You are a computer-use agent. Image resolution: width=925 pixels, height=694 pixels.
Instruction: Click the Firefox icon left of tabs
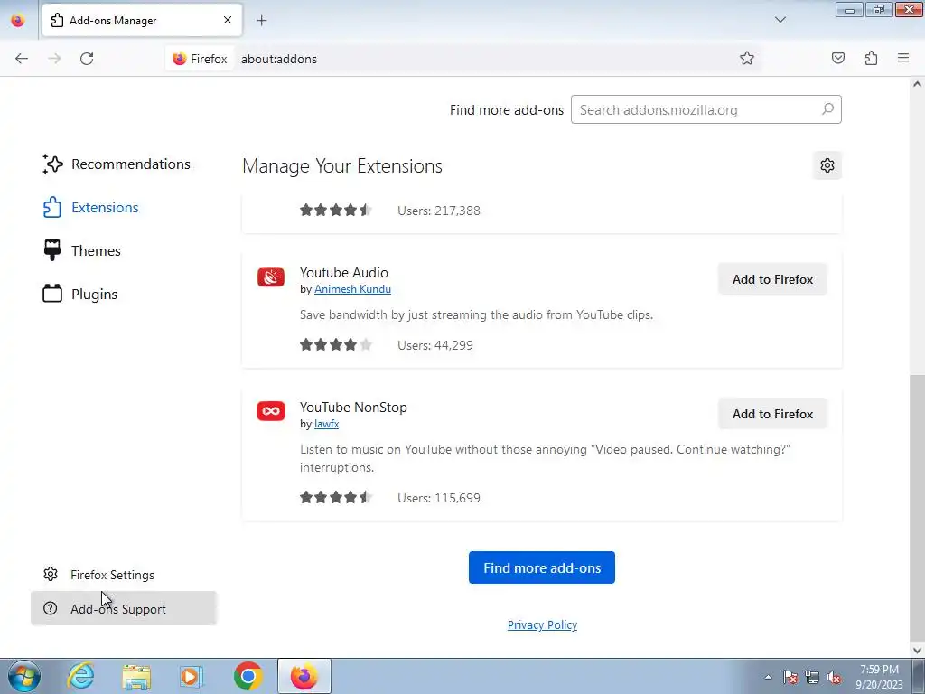18,21
